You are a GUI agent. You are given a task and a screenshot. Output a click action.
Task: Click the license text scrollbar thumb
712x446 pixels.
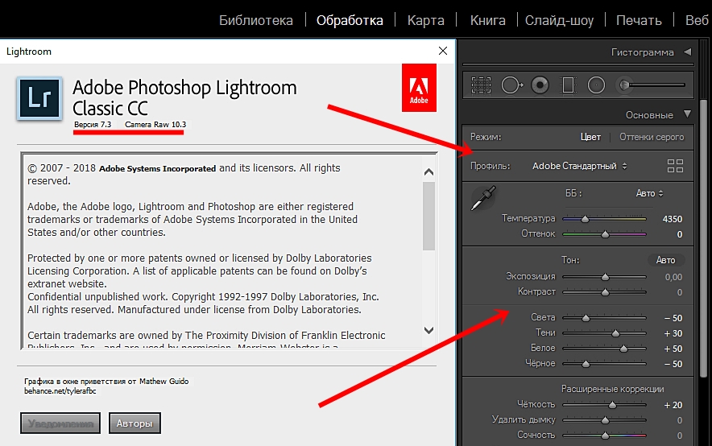pyautogui.click(x=428, y=216)
